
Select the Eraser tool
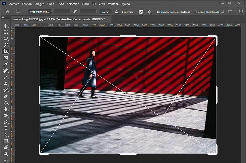[x=6, y=96]
